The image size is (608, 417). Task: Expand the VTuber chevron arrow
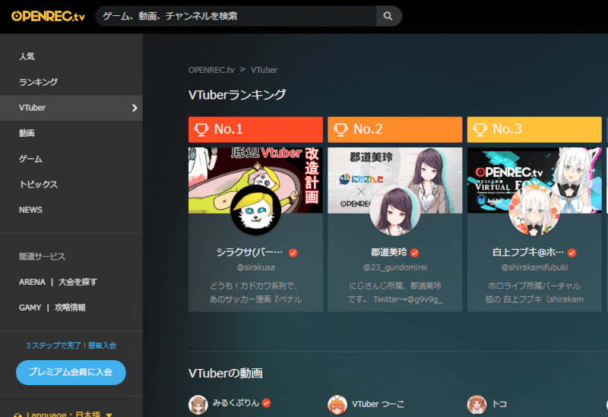(135, 108)
